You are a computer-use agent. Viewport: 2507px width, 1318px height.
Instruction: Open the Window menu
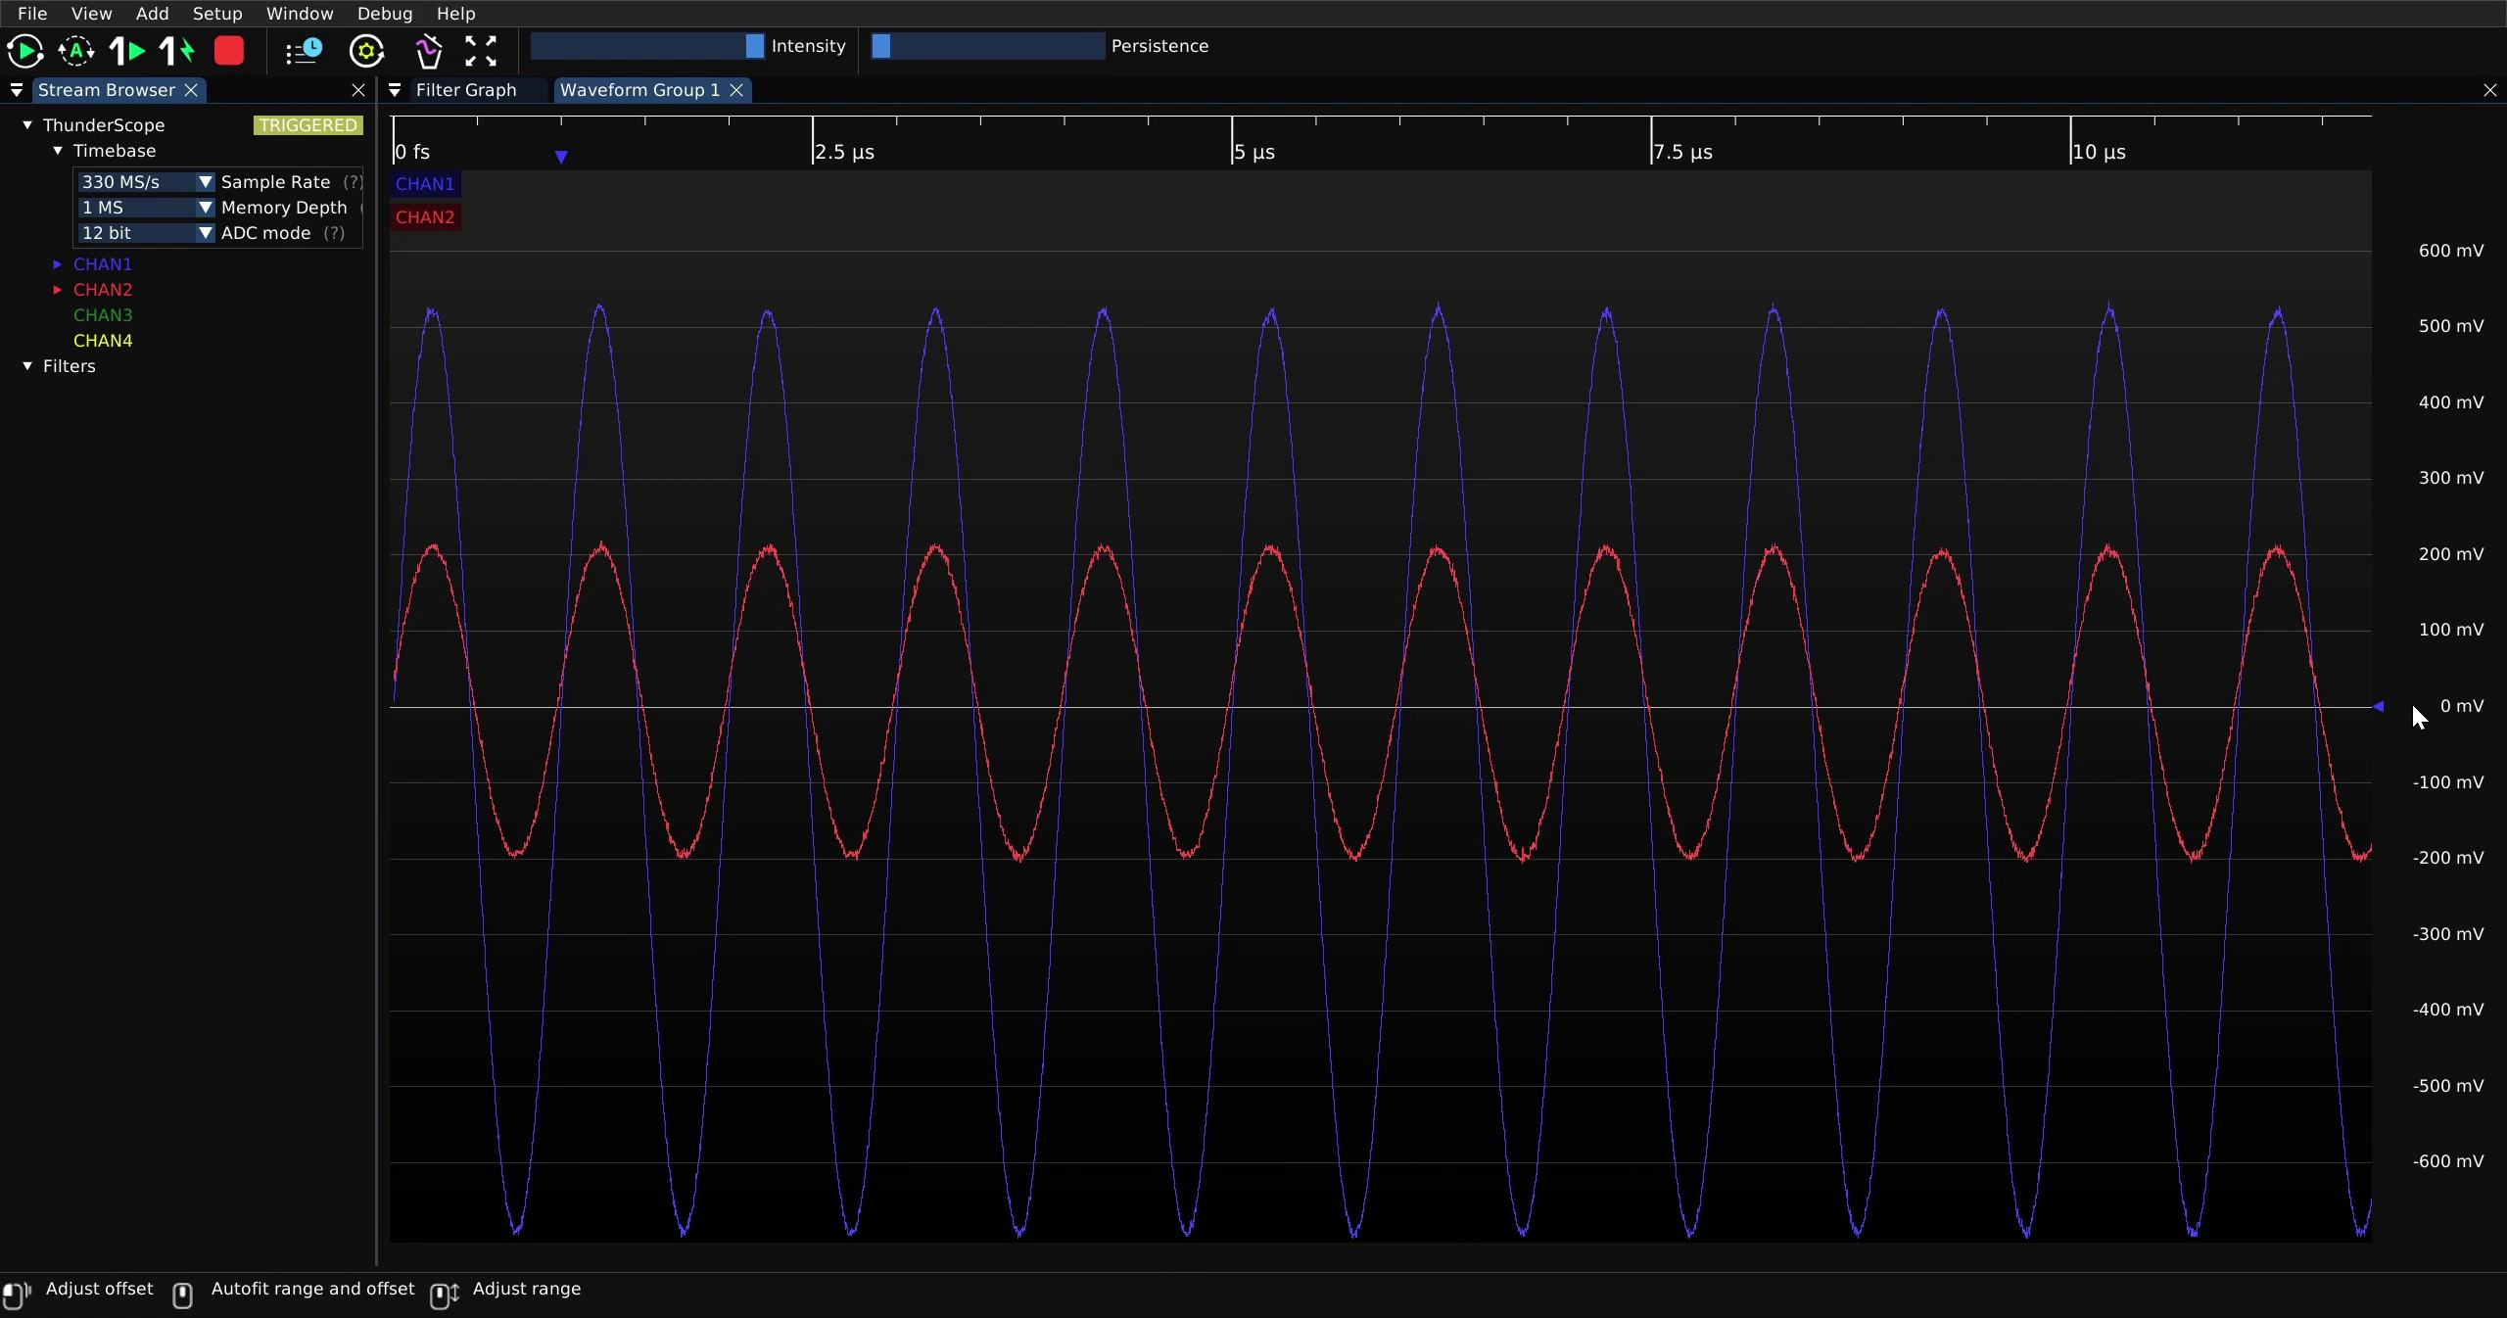[x=300, y=14]
